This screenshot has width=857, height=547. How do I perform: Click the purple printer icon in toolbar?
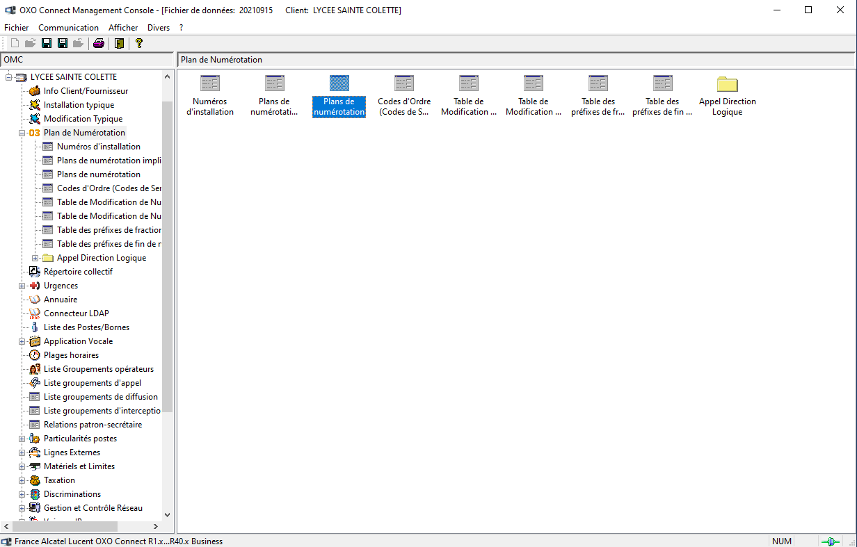(99, 44)
